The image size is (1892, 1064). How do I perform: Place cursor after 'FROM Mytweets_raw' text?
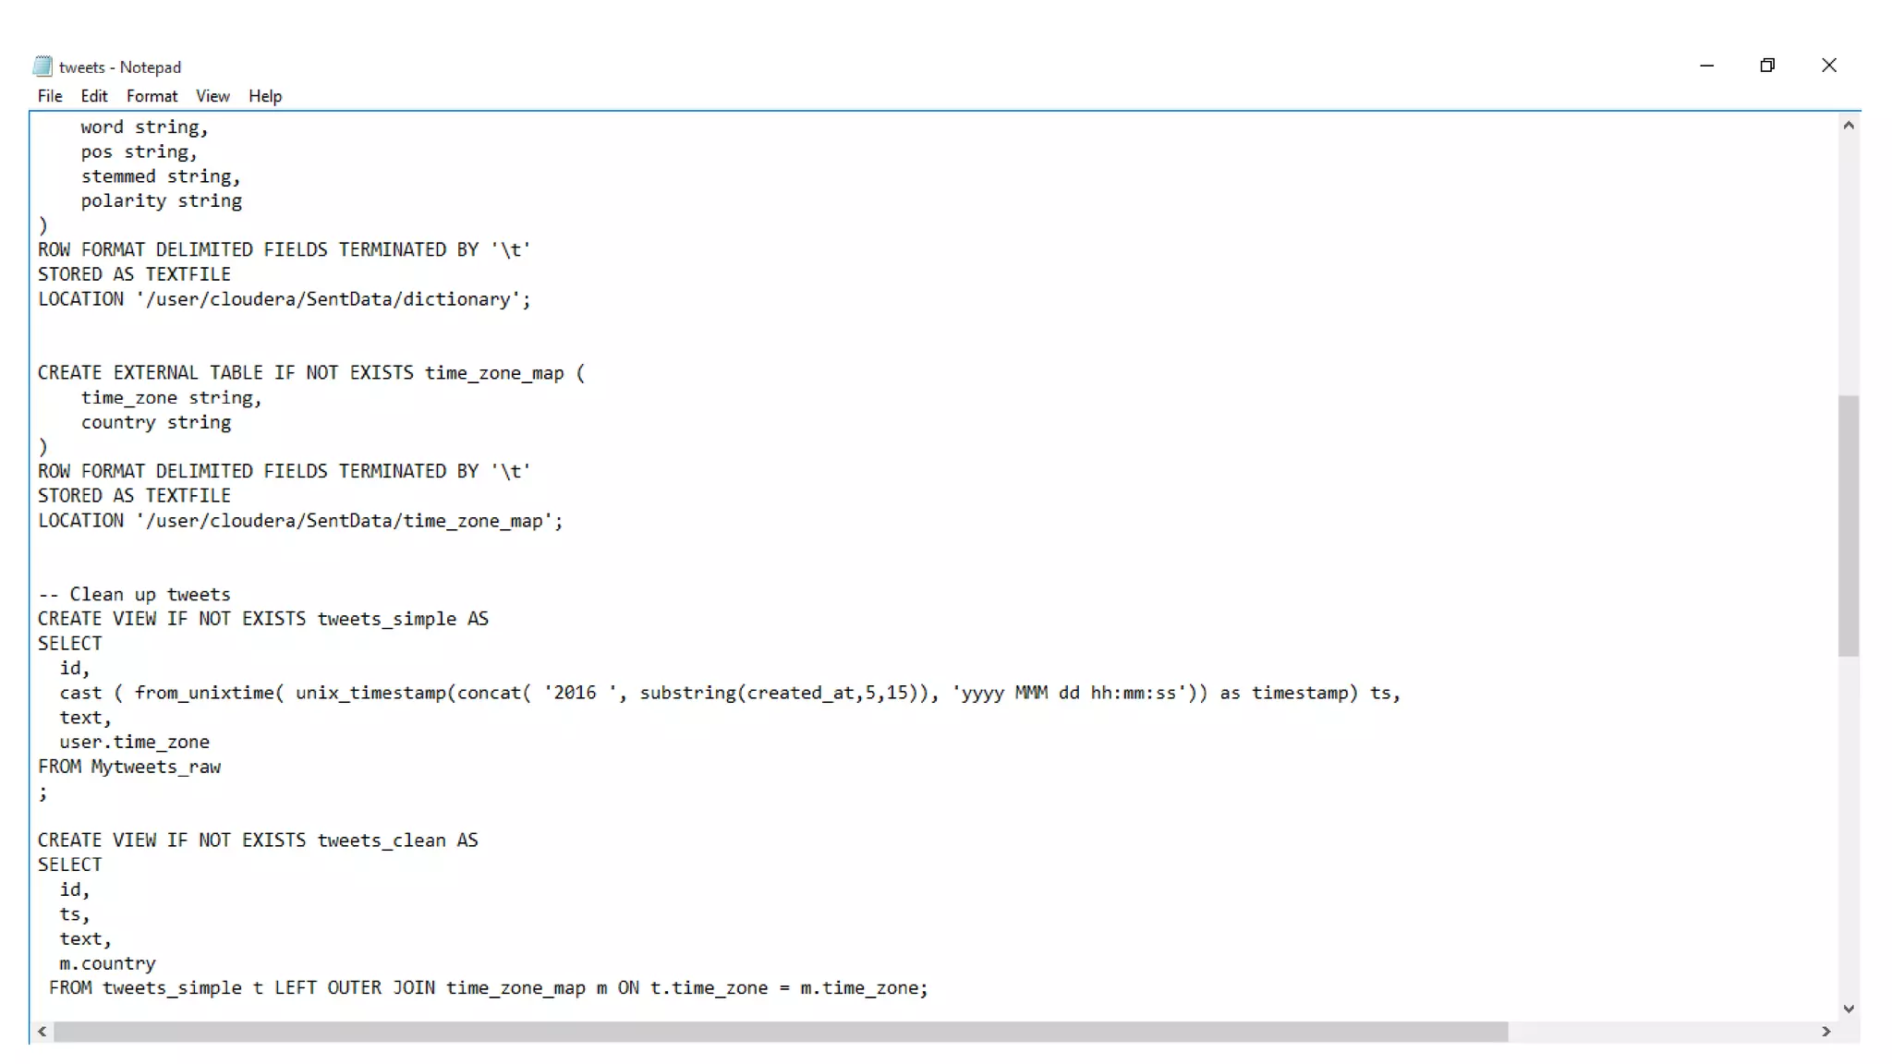222,768
